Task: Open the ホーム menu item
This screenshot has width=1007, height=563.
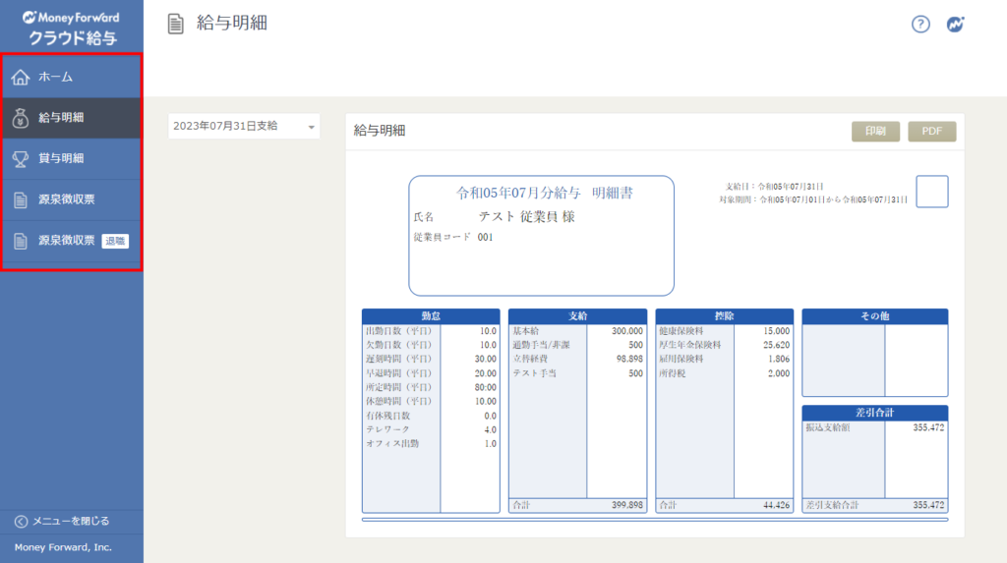Action: tap(71, 77)
